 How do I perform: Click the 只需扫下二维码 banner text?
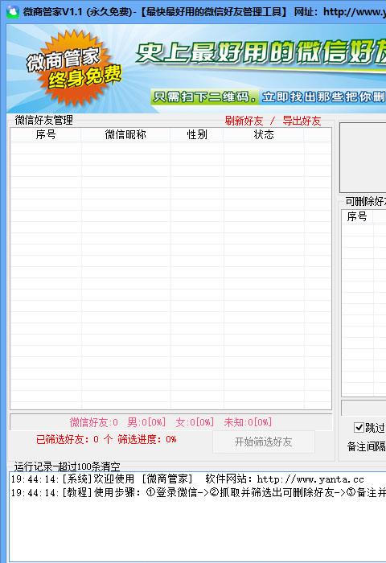coord(204,97)
